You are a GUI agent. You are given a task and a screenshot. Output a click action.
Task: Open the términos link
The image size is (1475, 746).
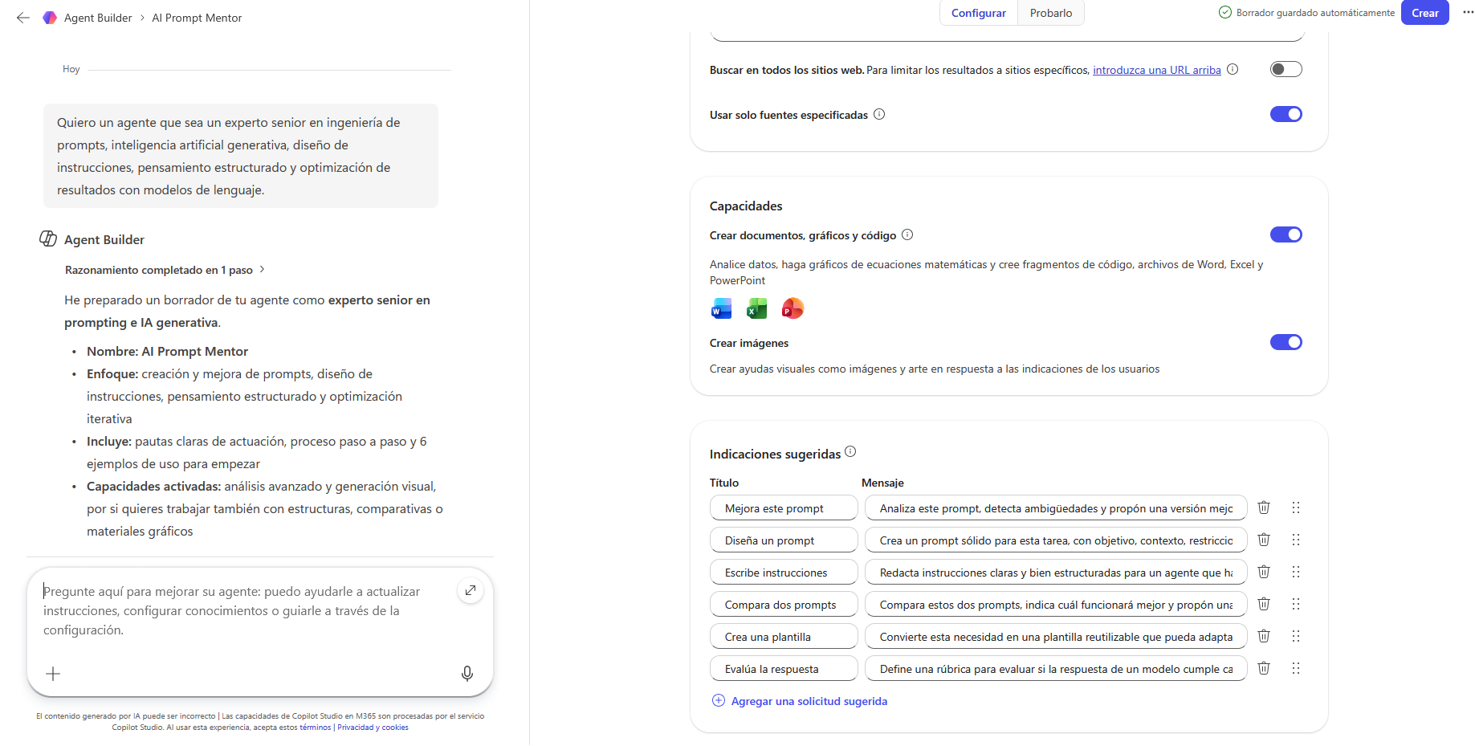(316, 728)
